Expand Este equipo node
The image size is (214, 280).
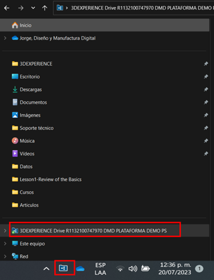[x=5, y=244]
